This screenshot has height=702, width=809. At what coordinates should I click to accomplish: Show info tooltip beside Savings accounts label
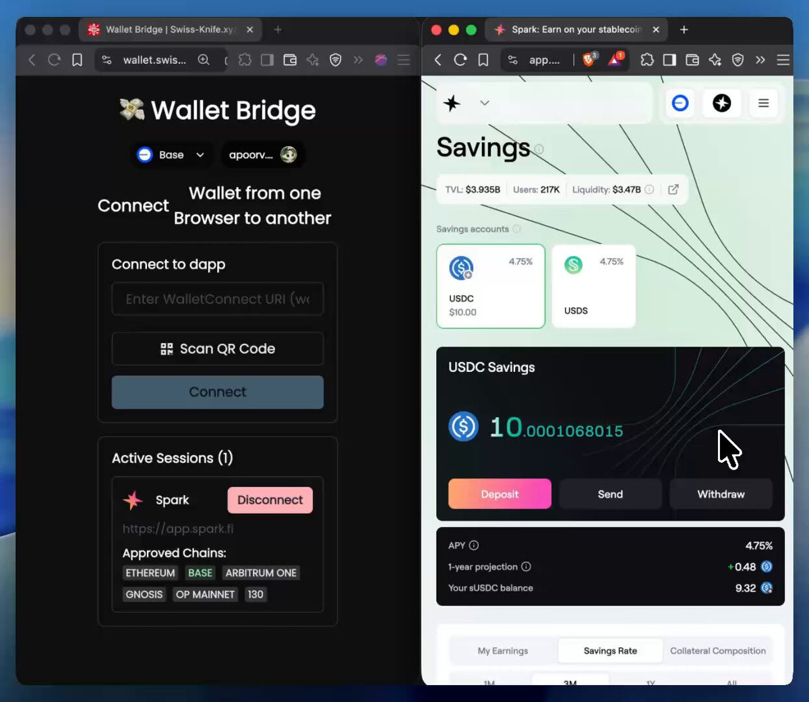pyautogui.click(x=517, y=229)
